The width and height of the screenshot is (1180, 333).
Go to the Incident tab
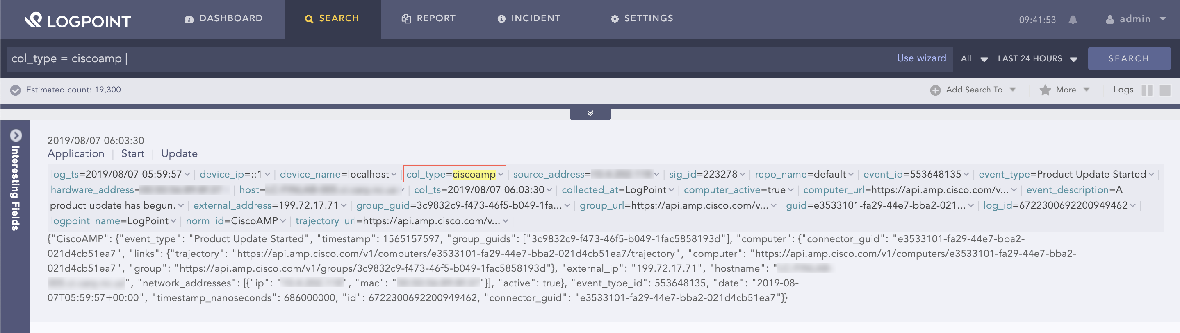tap(529, 18)
